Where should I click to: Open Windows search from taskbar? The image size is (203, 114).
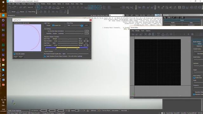pos(3,6)
